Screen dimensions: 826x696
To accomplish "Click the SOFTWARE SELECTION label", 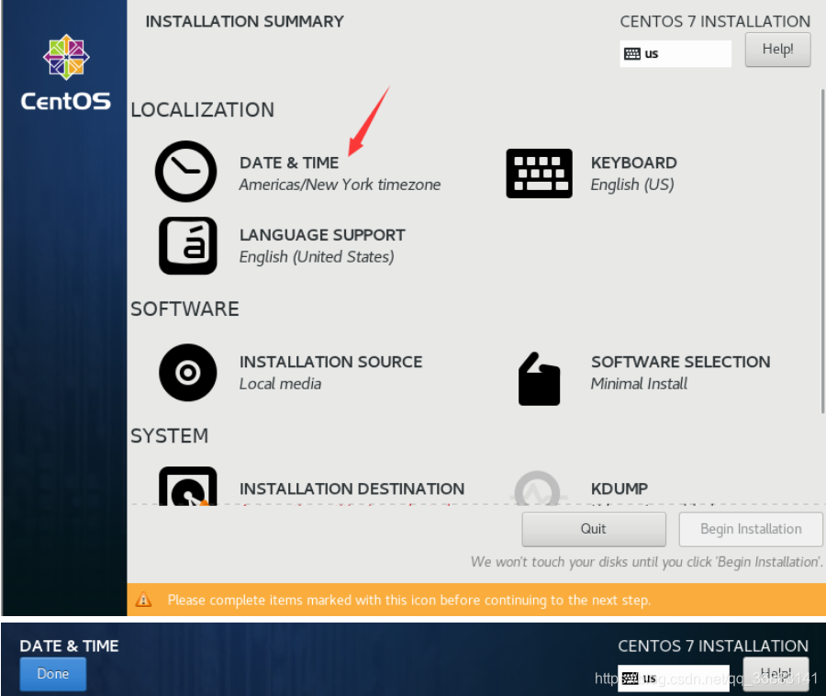I will 681,362.
